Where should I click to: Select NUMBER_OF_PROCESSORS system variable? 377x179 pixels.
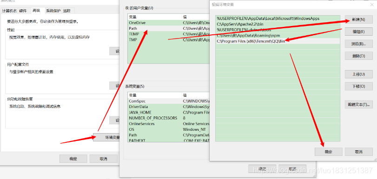[169, 118]
